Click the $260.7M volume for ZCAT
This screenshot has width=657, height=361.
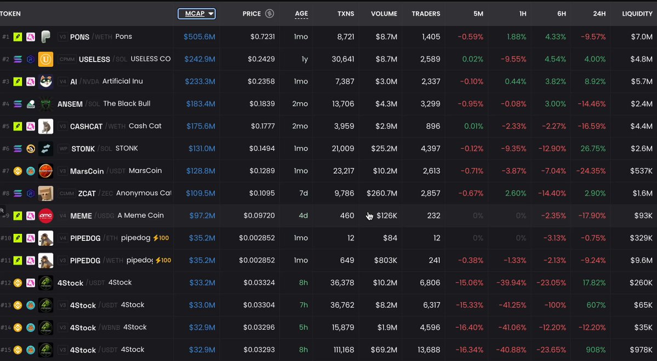coord(382,193)
